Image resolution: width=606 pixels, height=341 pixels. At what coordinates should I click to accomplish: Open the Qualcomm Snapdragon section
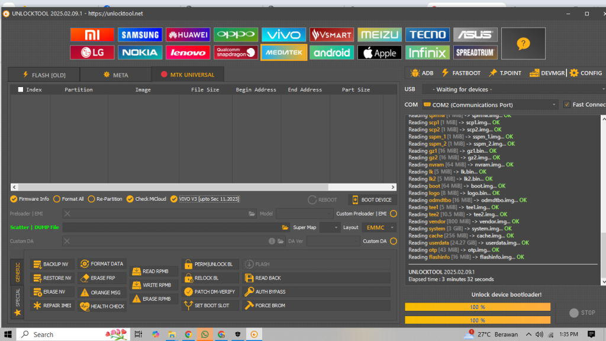[236, 53]
